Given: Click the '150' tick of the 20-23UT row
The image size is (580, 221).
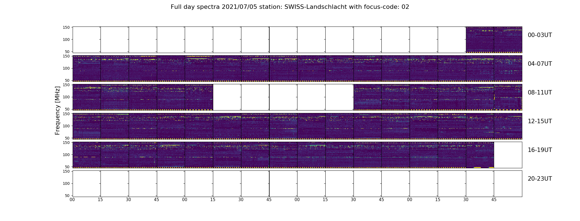Looking at the screenshot, I should pos(66,171).
